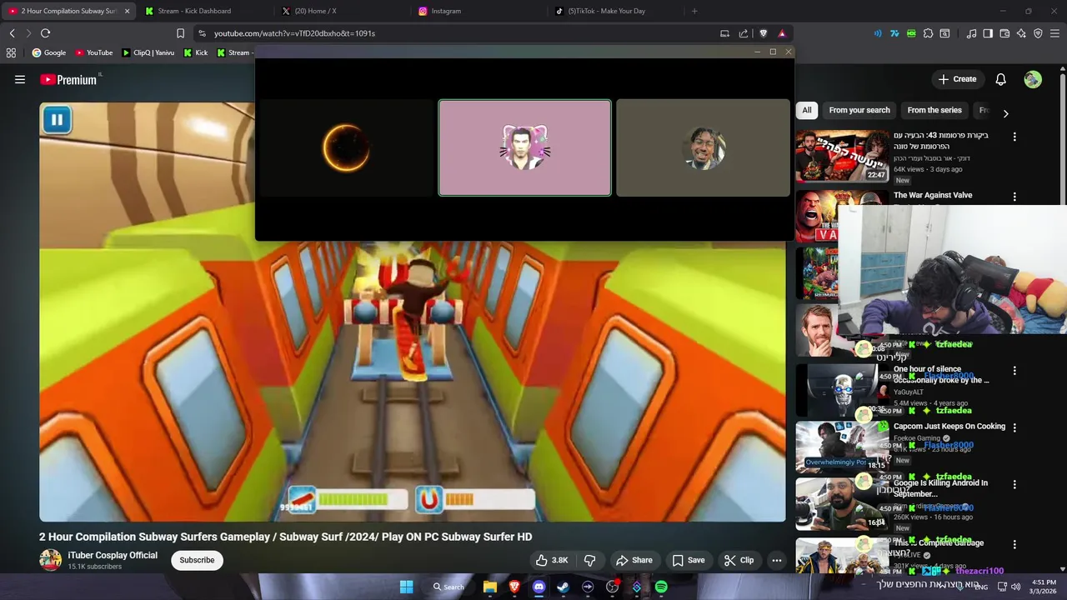Maximize the overlay call window
This screenshot has height=600, width=1067.
coord(773,52)
